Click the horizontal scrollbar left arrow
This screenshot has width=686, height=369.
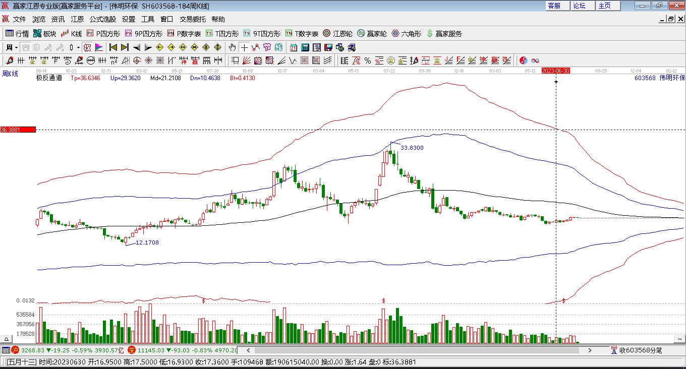[x=248, y=350]
